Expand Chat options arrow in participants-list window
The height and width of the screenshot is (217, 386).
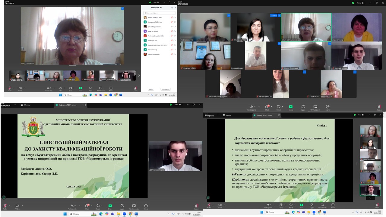pyautogui.click(x=64, y=88)
